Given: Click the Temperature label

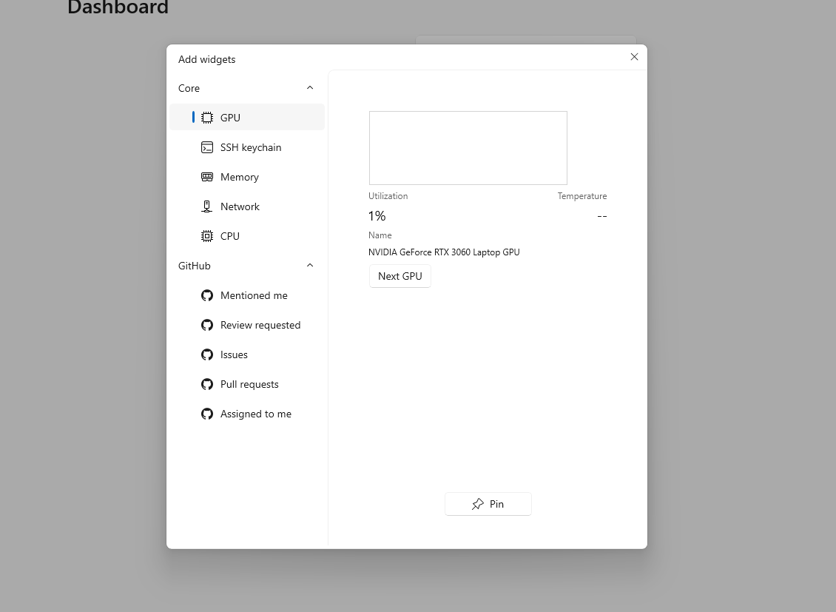Looking at the screenshot, I should 582,196.
